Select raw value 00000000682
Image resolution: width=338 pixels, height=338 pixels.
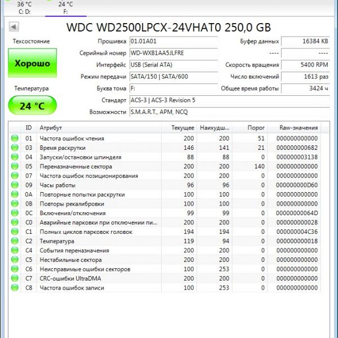297,148
